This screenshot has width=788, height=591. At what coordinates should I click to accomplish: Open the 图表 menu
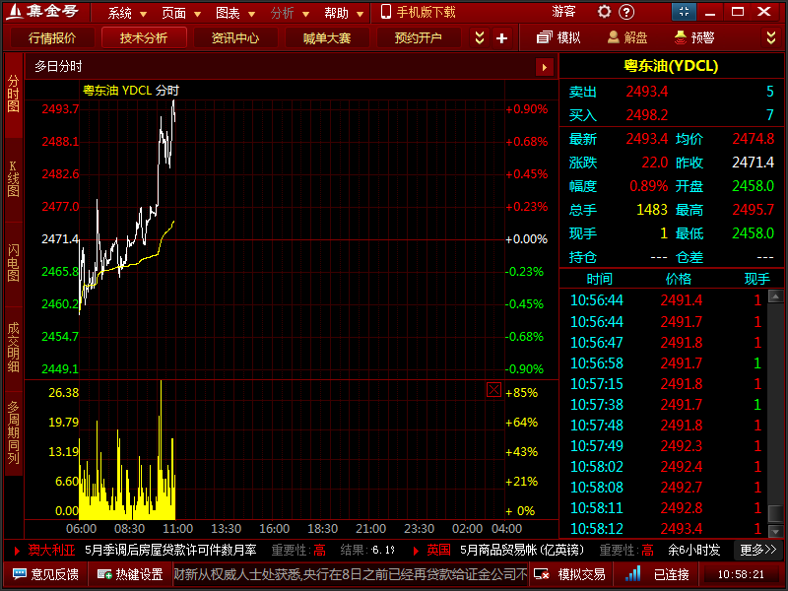234,13
